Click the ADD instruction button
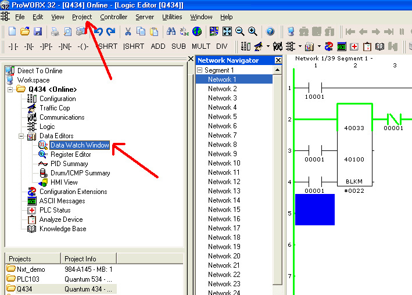The height and width of the screenshot is (295, 412). [x=158, y=46]
